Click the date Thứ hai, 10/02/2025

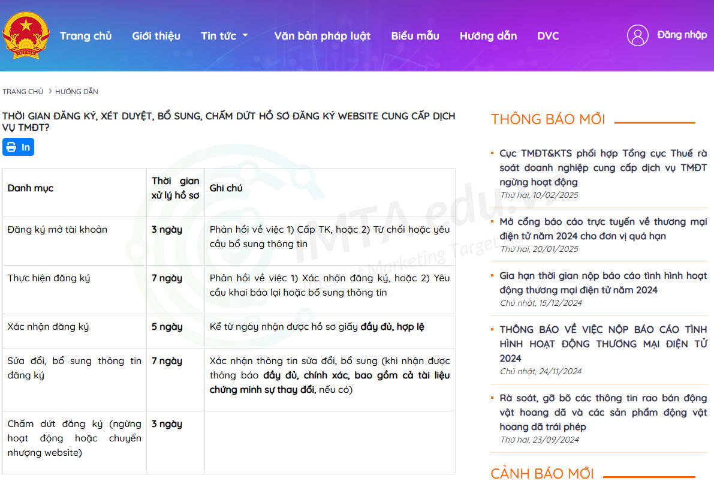click(539, 195)
